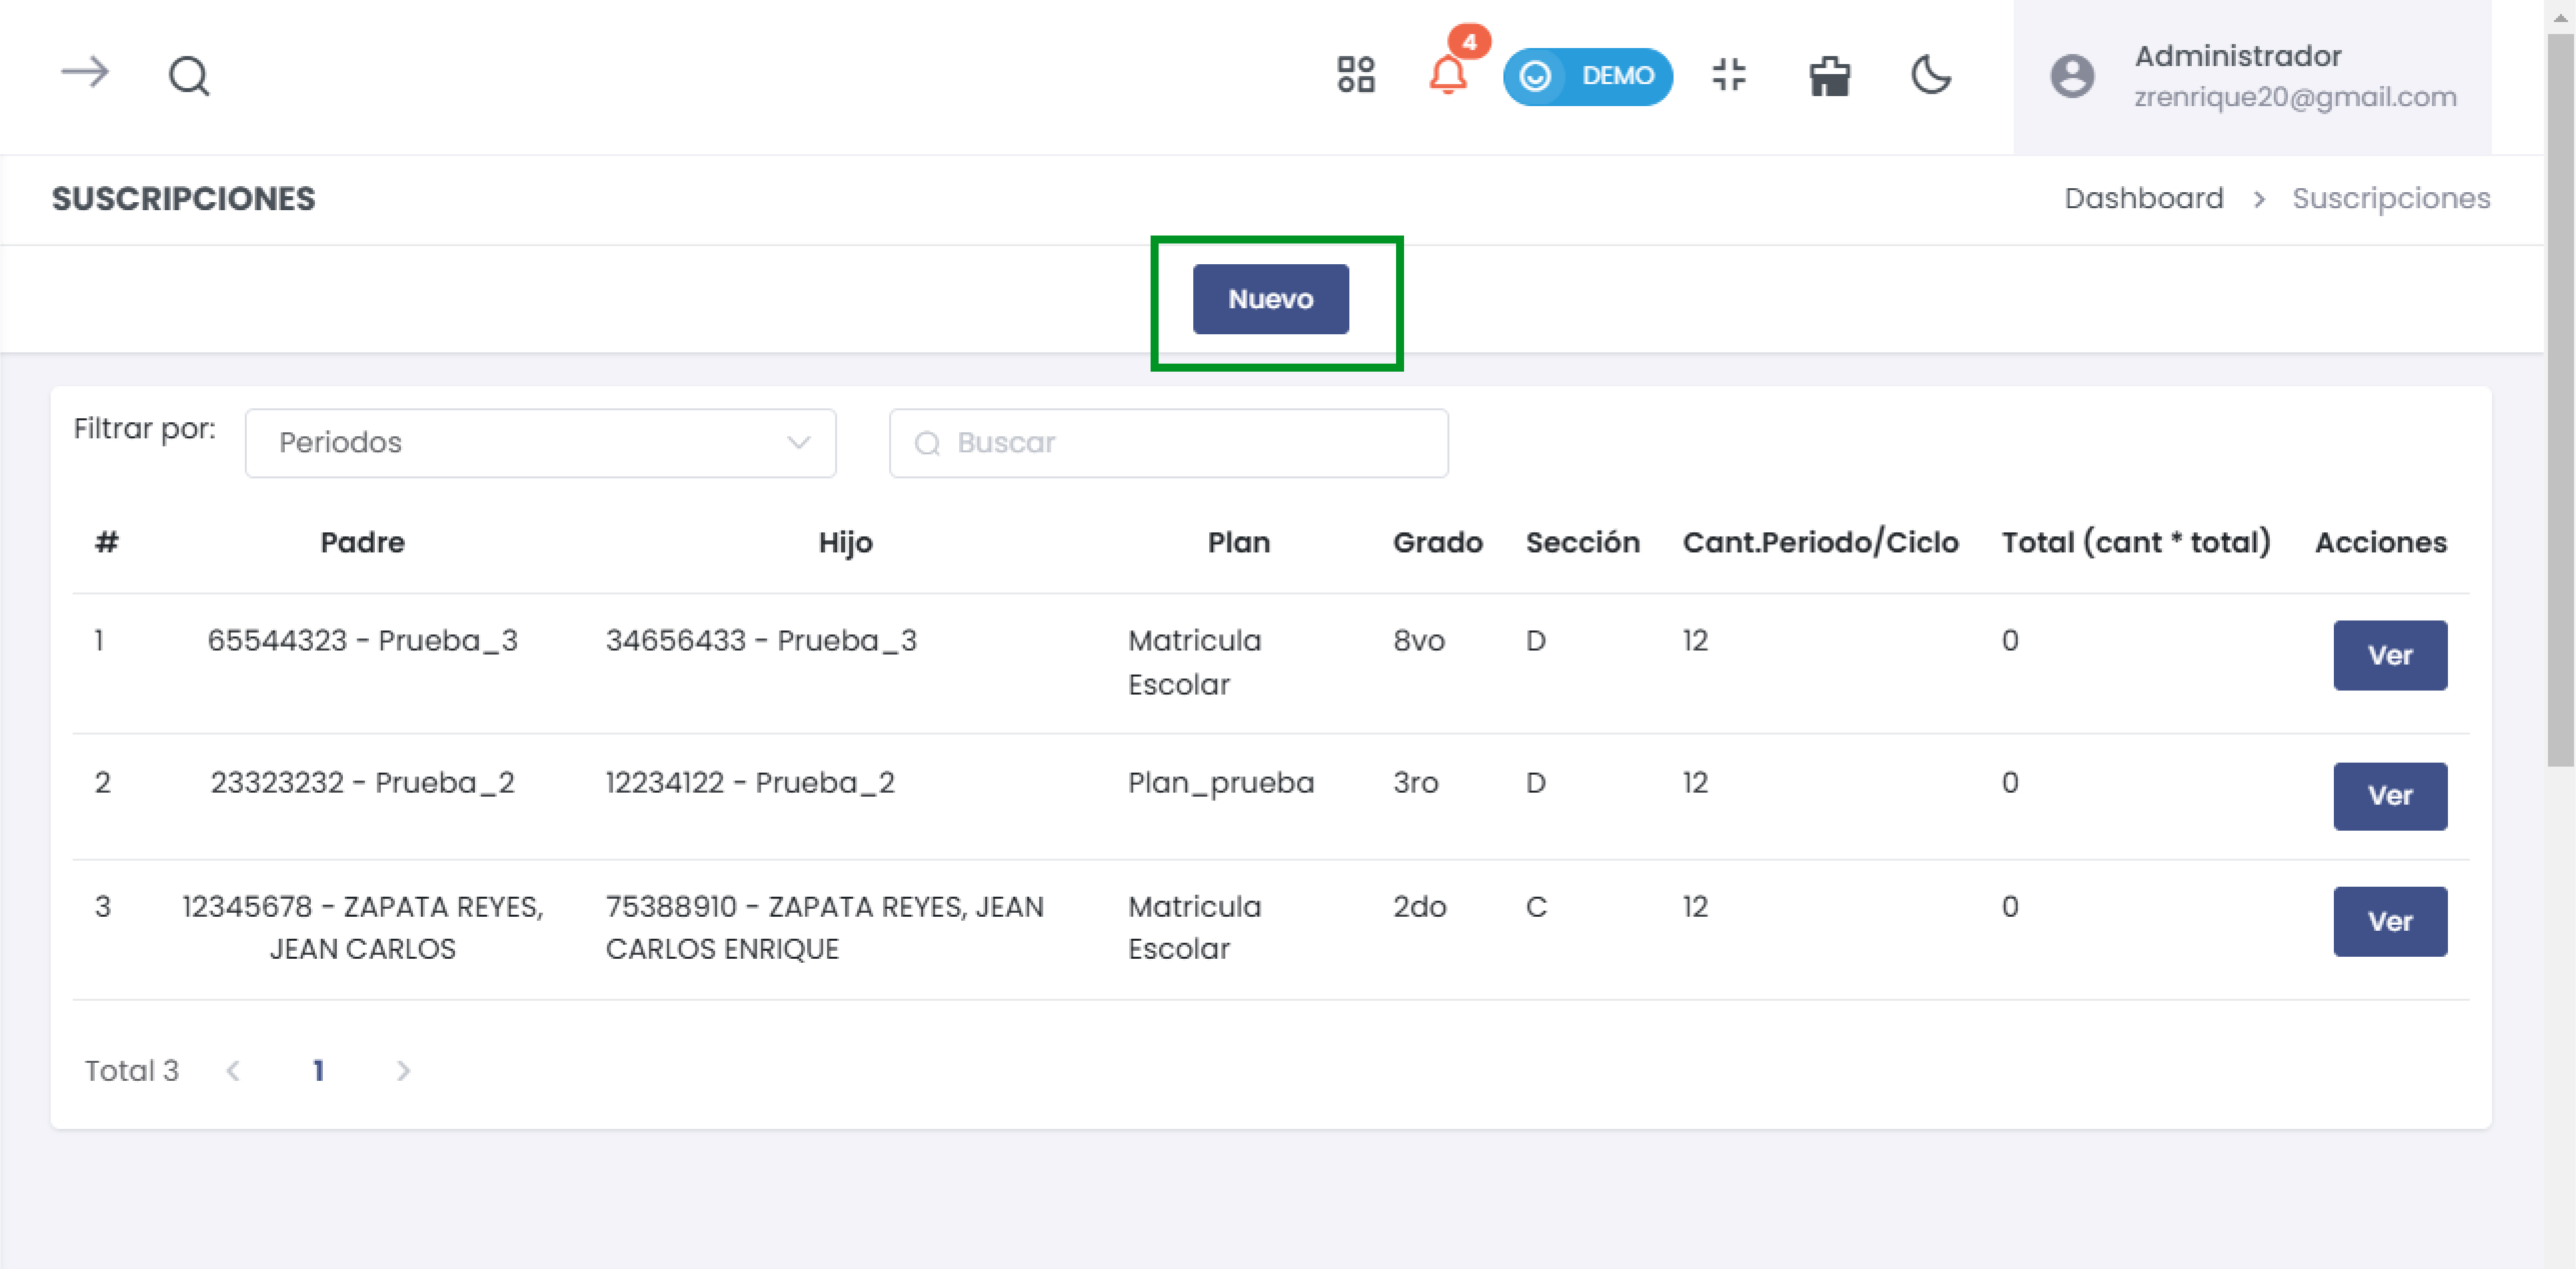Screen dimensions: 2576x1269
Task: Open notifications bell with 4 badge
Action: (x=1448, y=75)
